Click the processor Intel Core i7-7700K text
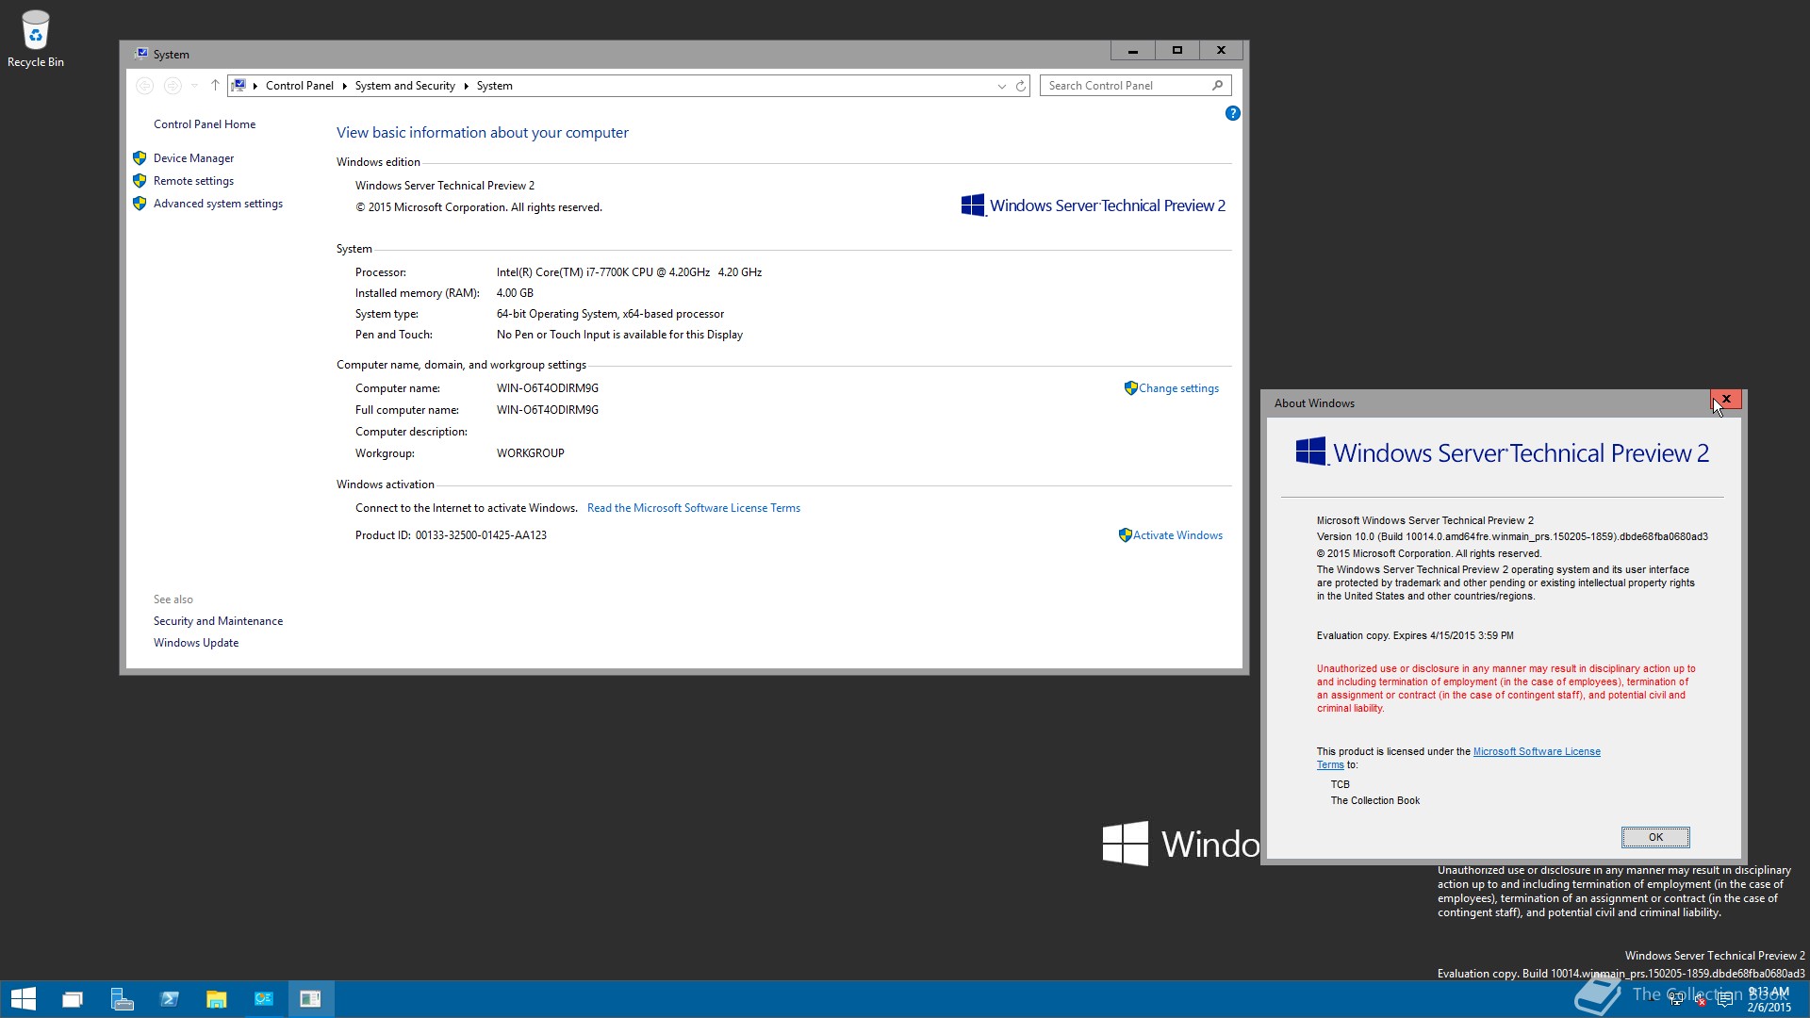This screenshot has width=1810, height=1018. tap(629, 272)
